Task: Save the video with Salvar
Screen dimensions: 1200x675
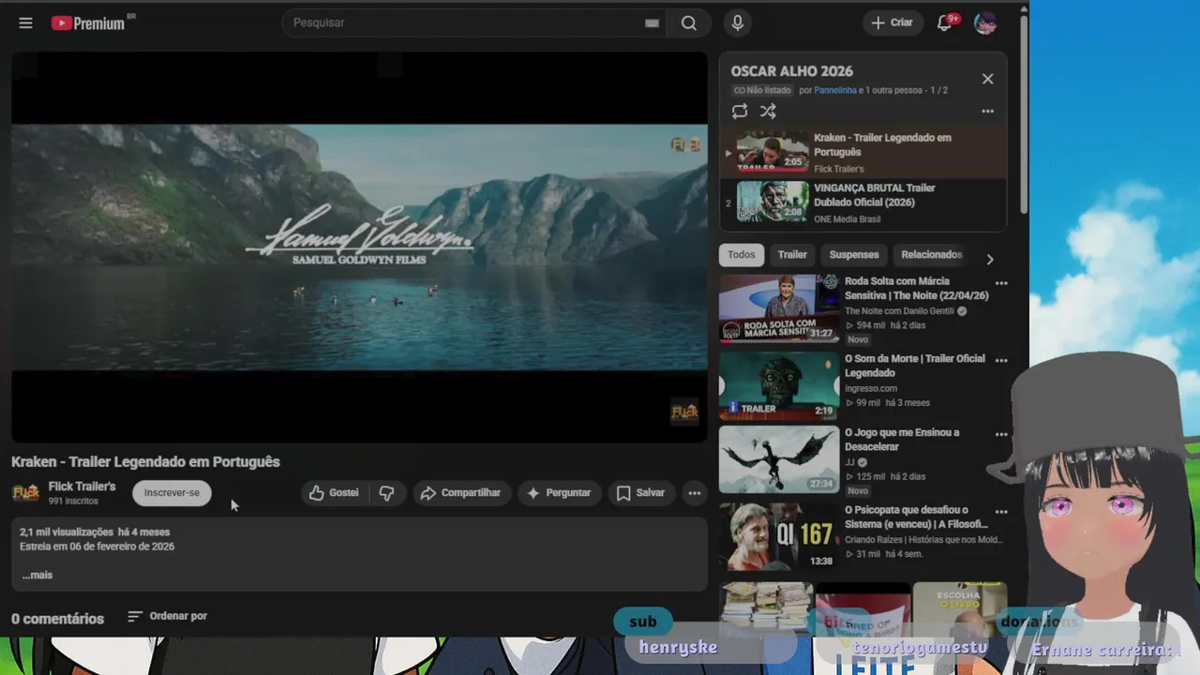Action: point(640,493)
